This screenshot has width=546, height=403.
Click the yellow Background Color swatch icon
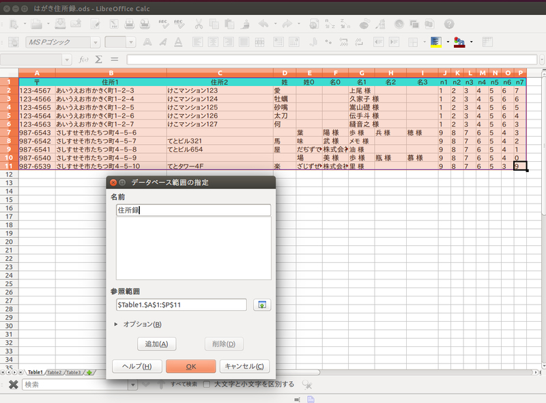(436, 42)
